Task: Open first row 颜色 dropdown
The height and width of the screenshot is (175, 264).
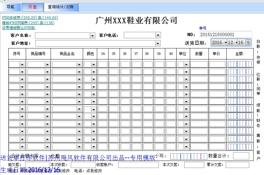Action: coord(94,64)
